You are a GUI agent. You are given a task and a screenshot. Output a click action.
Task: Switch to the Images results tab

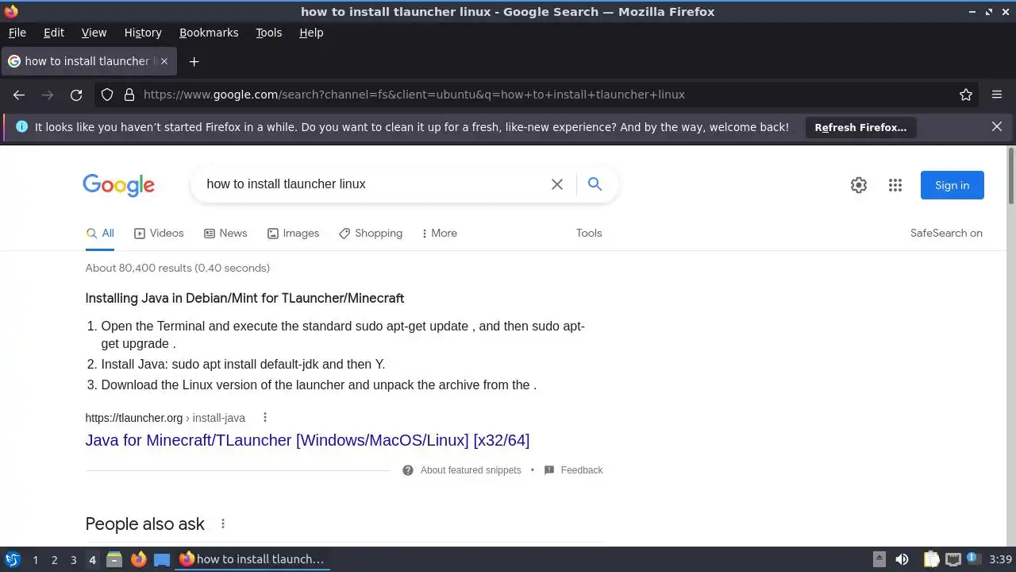click(293, 233)
